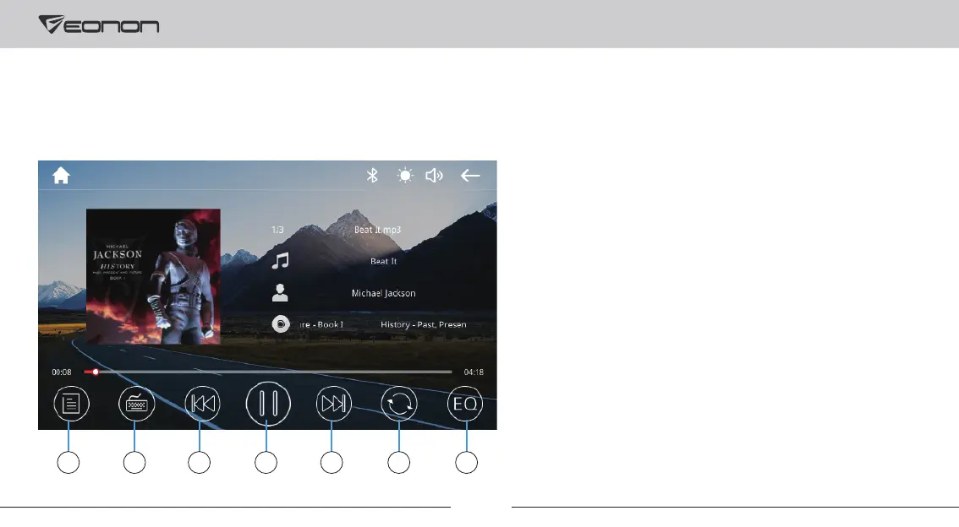Open volume control speaker icon
This screenshot has height=527, width=959.
pyautogui.click(x=434, y=176)
